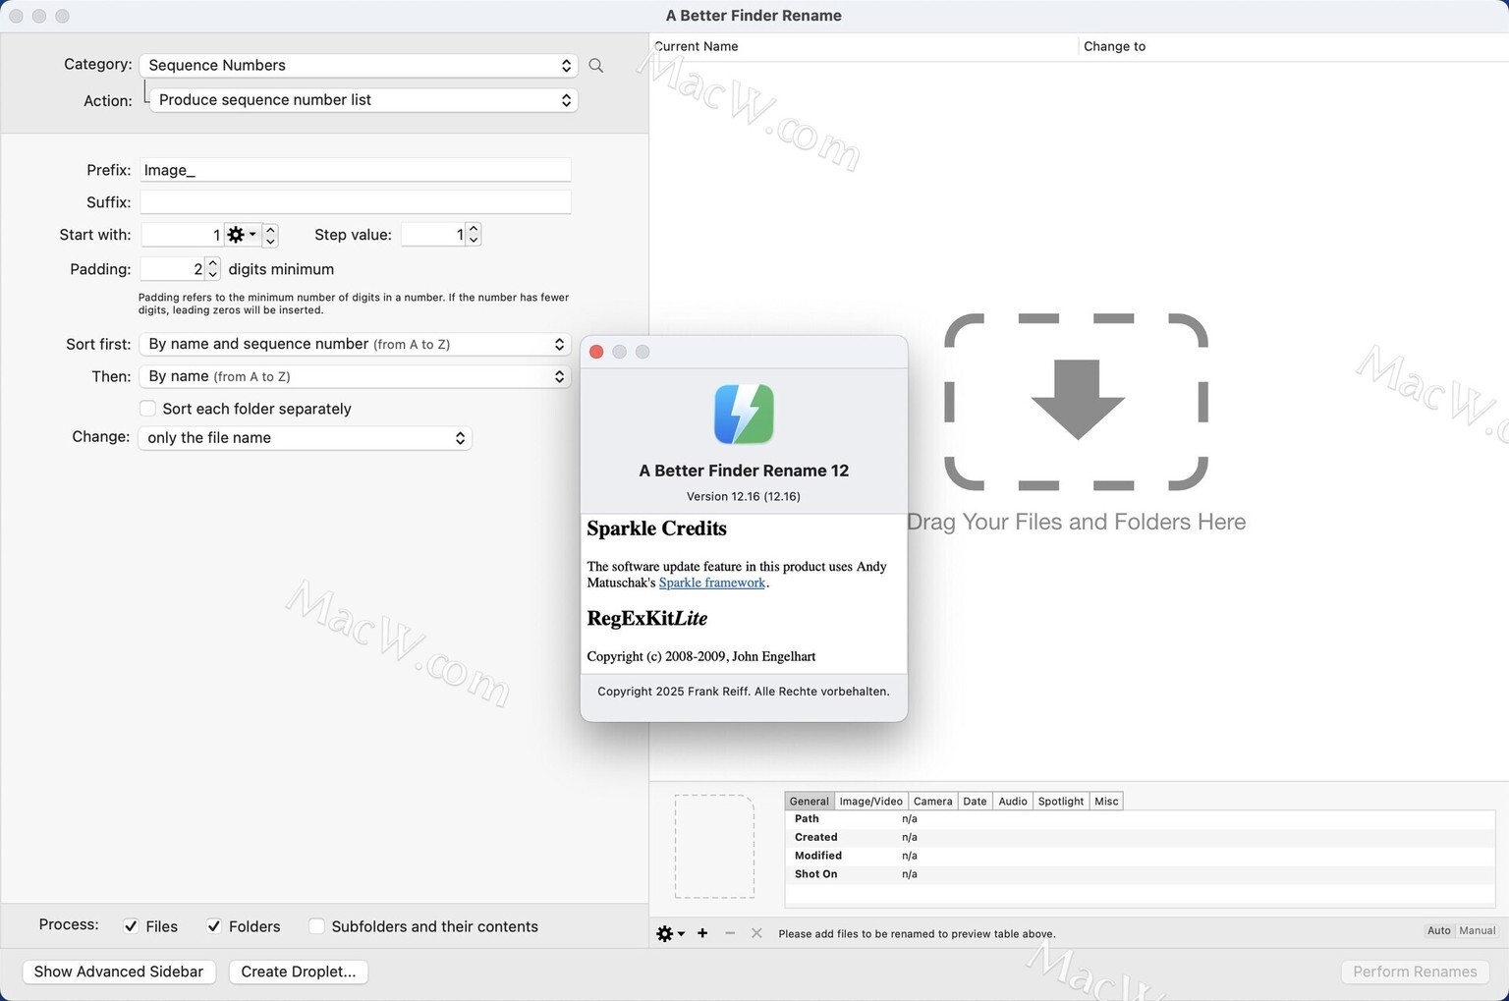Open the Sparkle framework link
Screen dimensions: 1509x1001
tap(712, 583)
